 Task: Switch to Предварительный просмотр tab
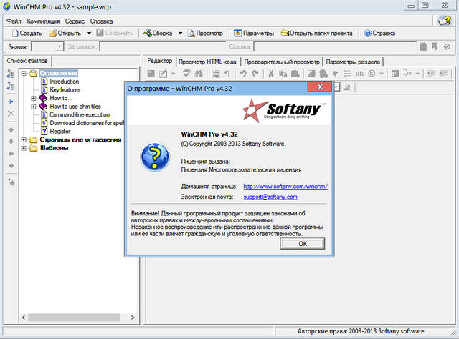click(x=282, y=62)
